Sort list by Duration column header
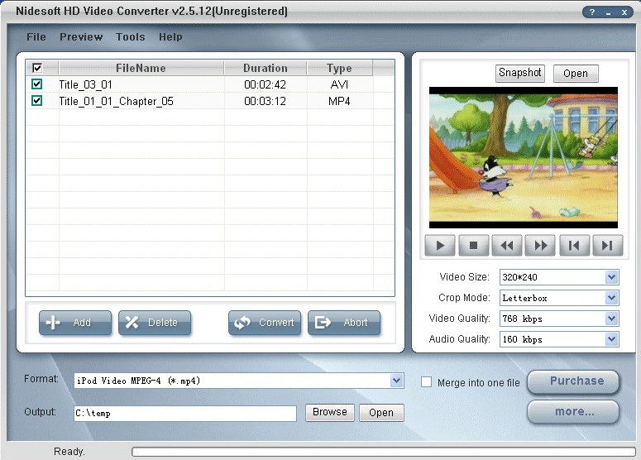Viewport: 641px width, 460px height. 265,68
